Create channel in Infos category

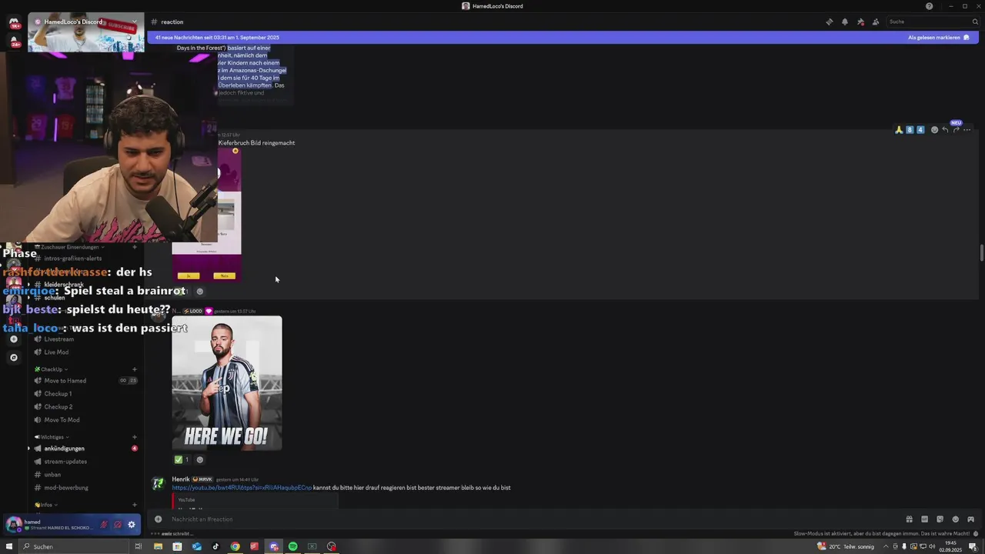coord(135,505)
